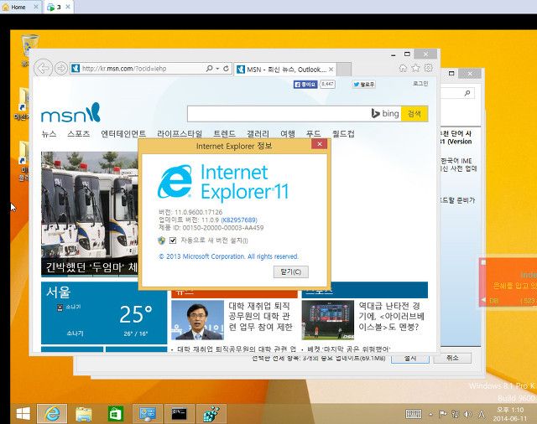This screenshot has height=424, width=537.
Task: Open the Action Center flag icon
Action: point(442,415)
